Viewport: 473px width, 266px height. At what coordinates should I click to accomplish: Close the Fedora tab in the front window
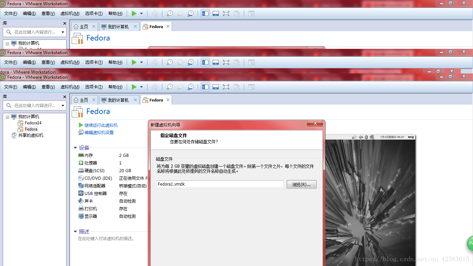(168, 100)
